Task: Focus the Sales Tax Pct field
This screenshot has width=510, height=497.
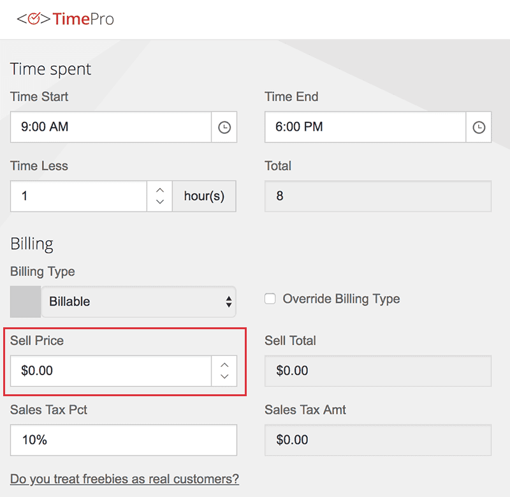Action: (x=124, y=440)
